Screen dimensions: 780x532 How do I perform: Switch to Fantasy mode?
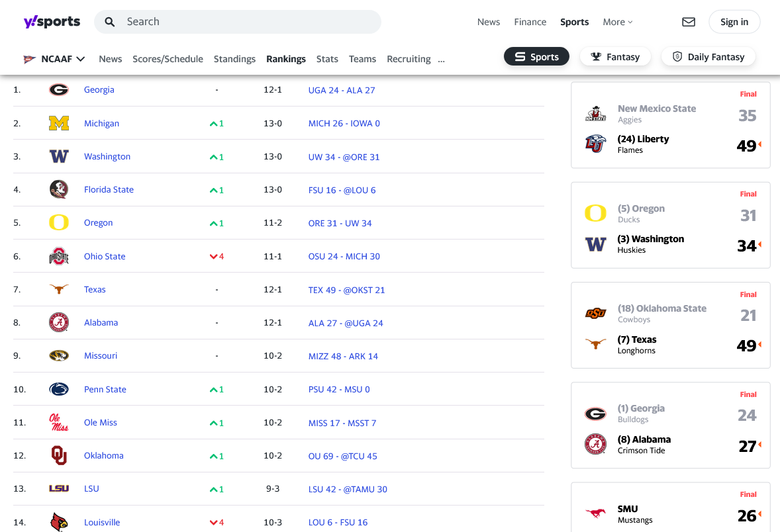[x=615, y=57]
